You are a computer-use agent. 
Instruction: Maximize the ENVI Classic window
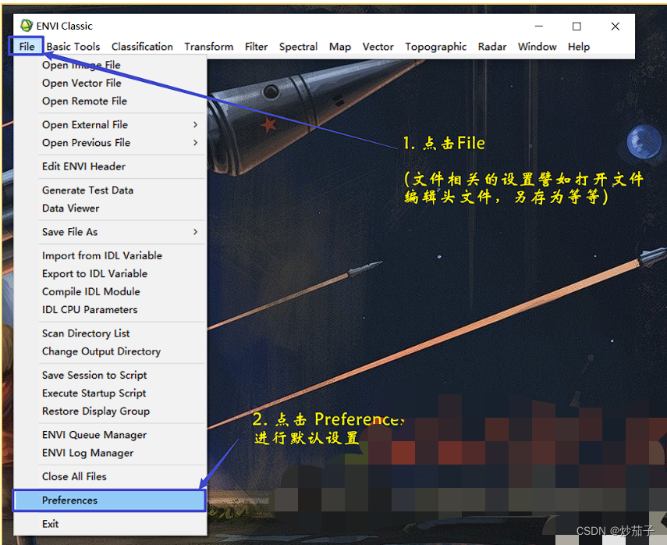click(577, 27)
